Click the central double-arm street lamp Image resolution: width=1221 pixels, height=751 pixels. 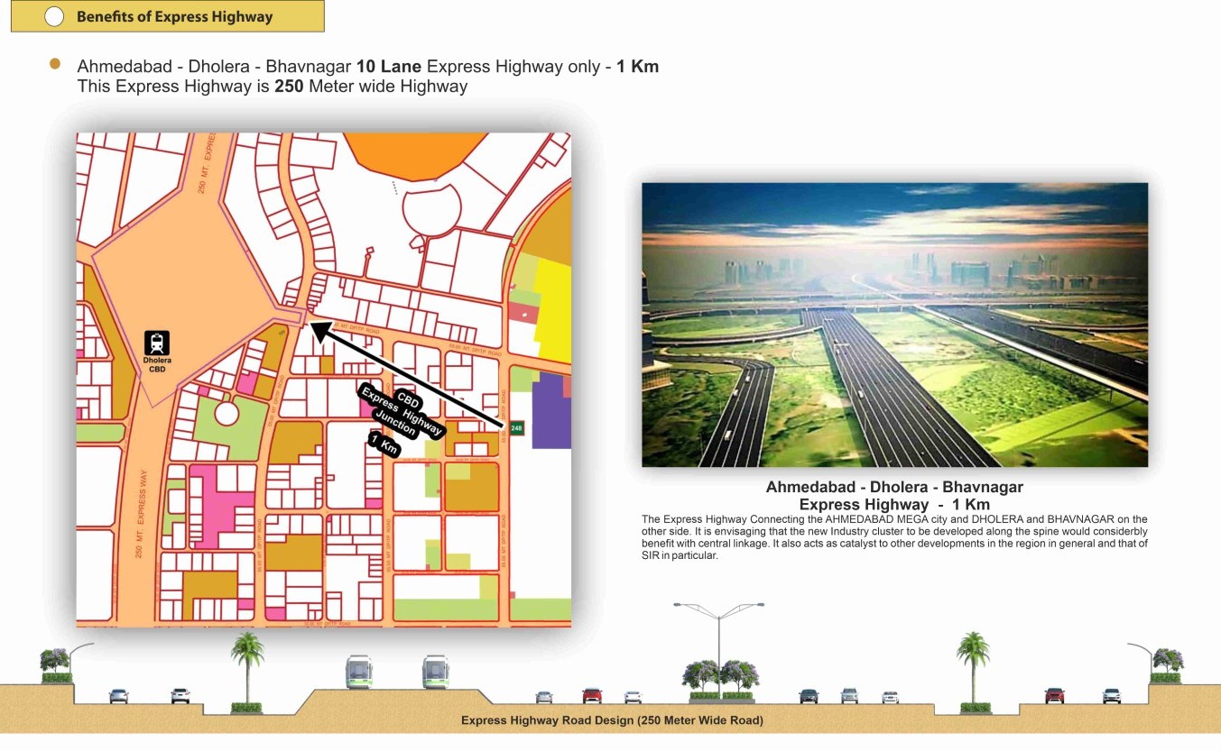click(718, 631)
